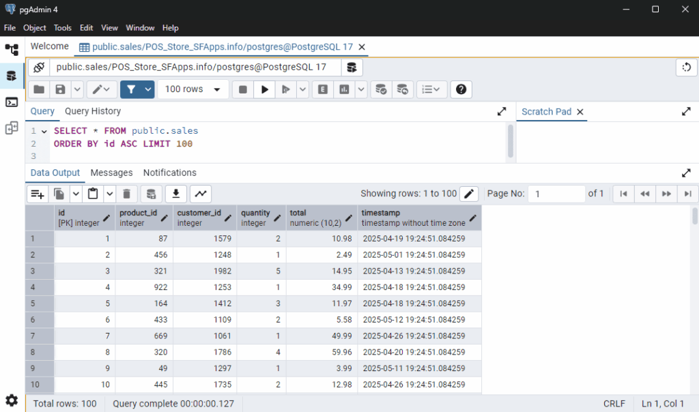Viewport: 699px width, 412px height.
Task: Run the query with Execute button
Action: 264,89
